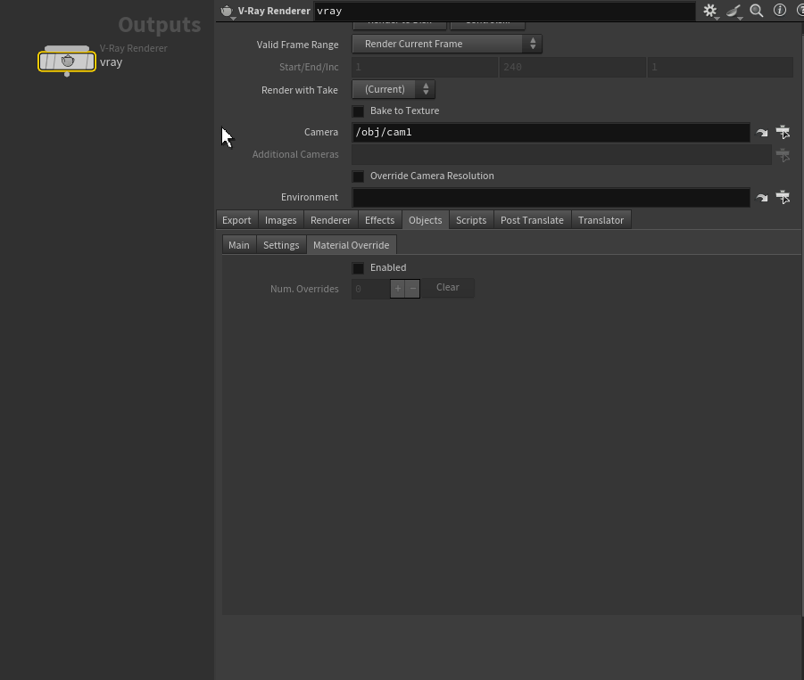This screenshot has height=680, width=804.
Task: Click the plus button for Num. Overrides
Action: coord(398,289)
